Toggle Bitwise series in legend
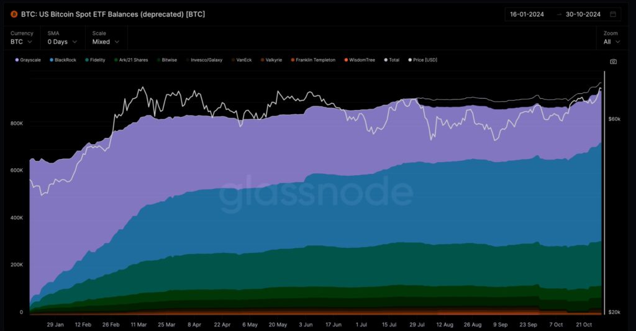Screen dimensions: 636x331 click(x=166, y=60)
